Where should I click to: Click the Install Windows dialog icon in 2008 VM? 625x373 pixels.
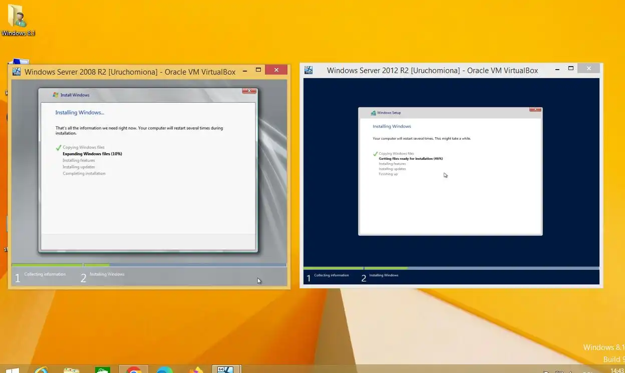[56, 95]
